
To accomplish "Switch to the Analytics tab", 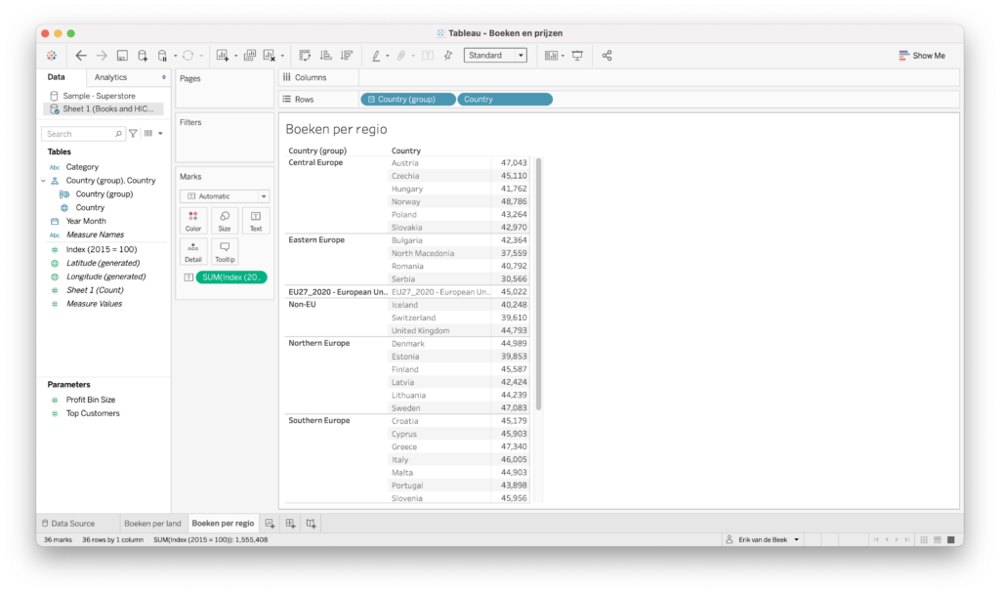I will (110, 77).
